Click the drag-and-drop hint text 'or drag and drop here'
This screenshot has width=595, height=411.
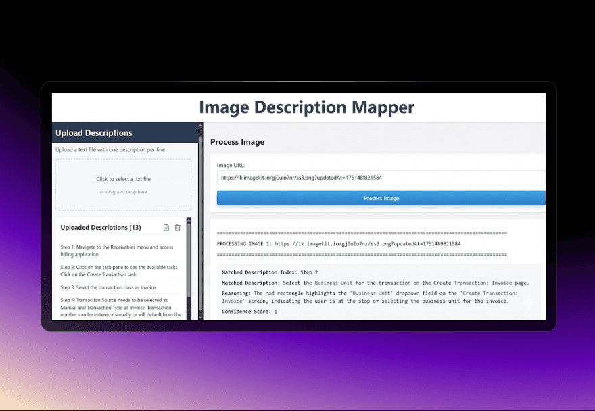coord(124,192)
